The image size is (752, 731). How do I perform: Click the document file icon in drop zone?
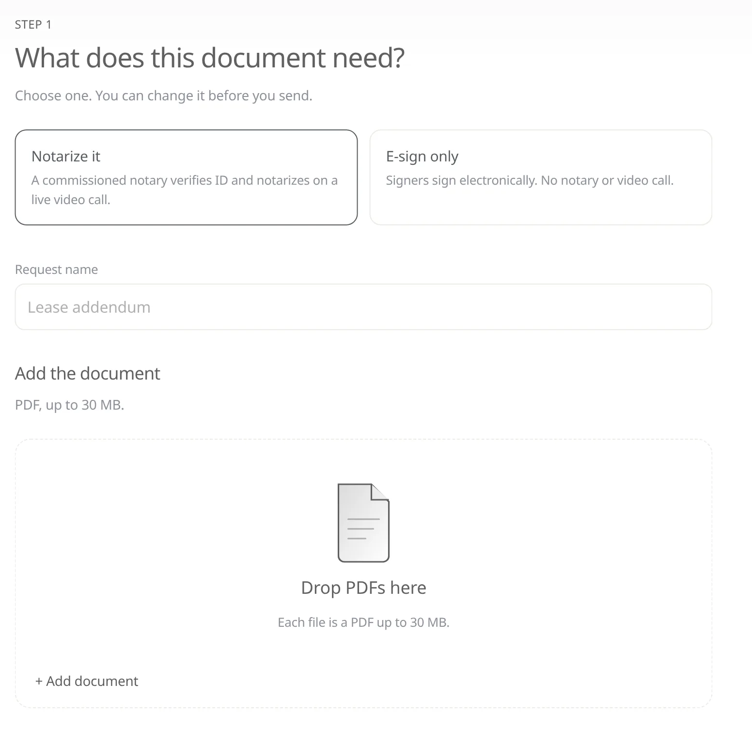[363, 523]
